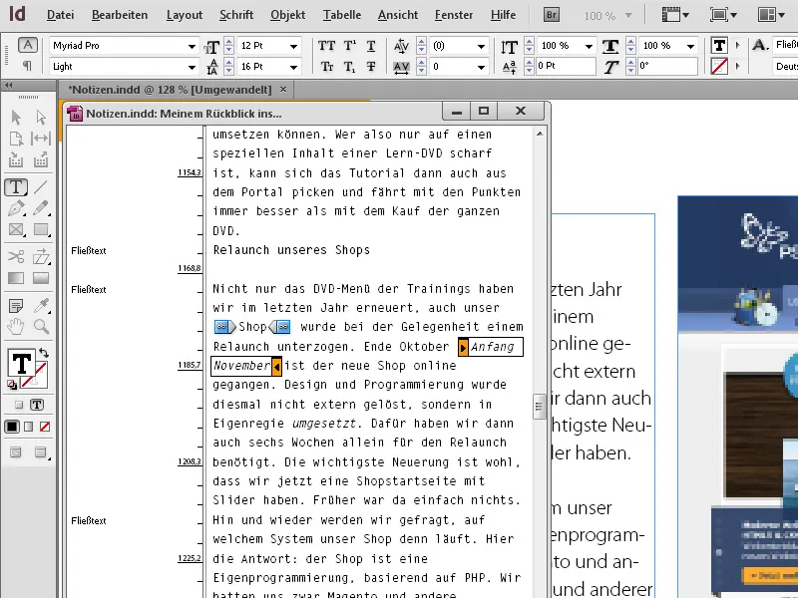
Task: Click the baseline shift 0 Pt field
Action: point(566,66)
